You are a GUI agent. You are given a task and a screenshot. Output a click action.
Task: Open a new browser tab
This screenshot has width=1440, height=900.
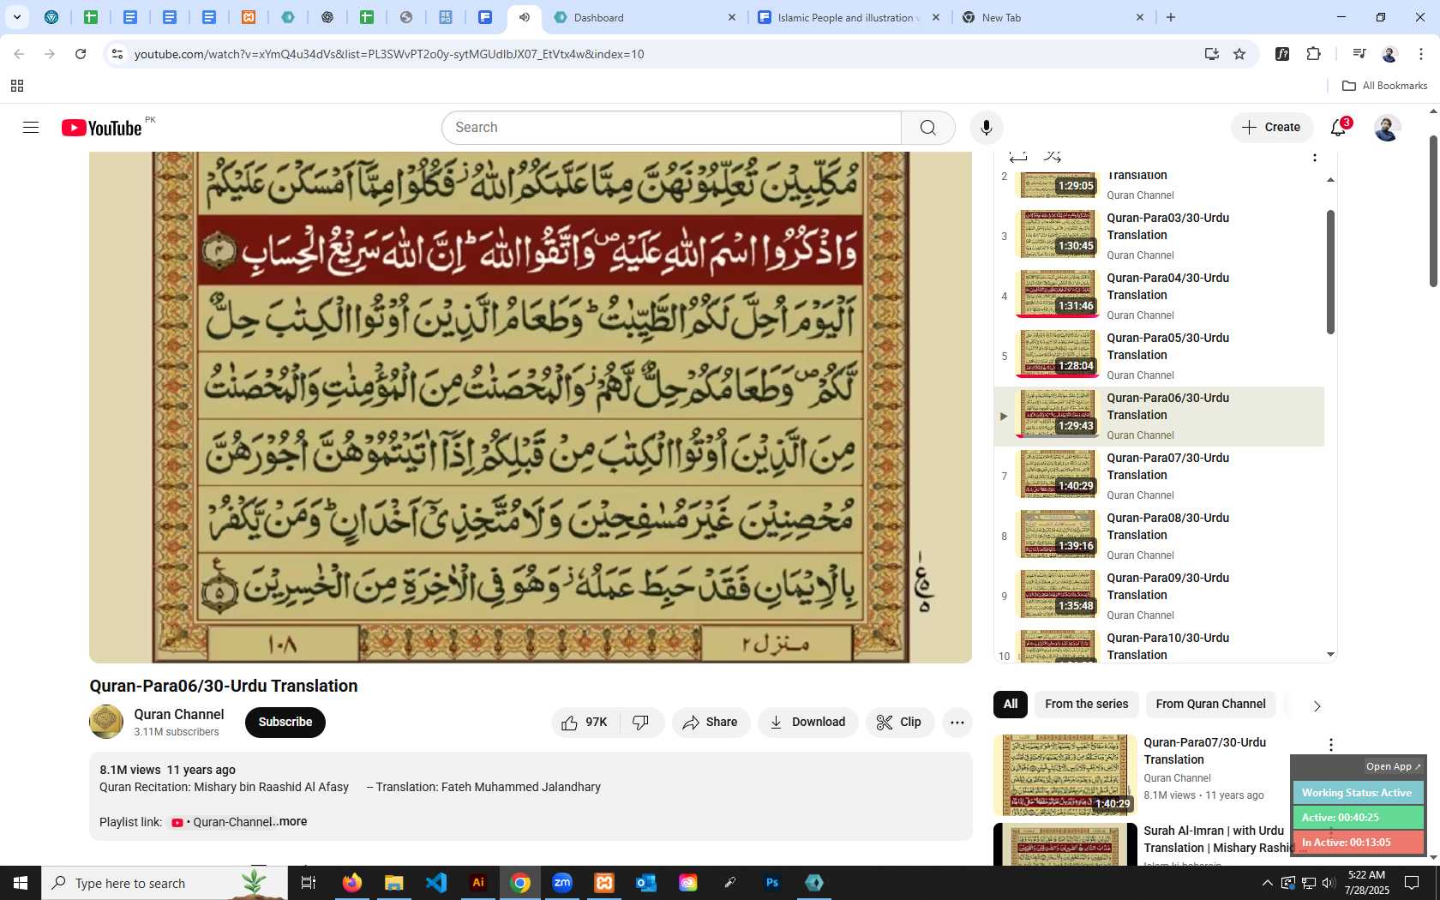click(1171, 17)
